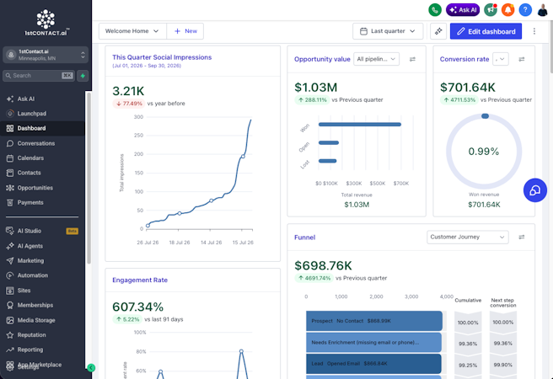Open the orange notifications bell
This screenshot has height=379, width=553.
pyautogui.click(x=507, y=10)
